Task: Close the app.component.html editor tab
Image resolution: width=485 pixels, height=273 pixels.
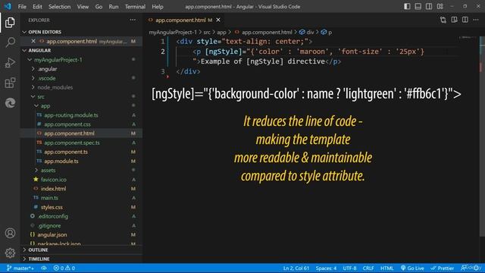Action: (x=218, y=20)
